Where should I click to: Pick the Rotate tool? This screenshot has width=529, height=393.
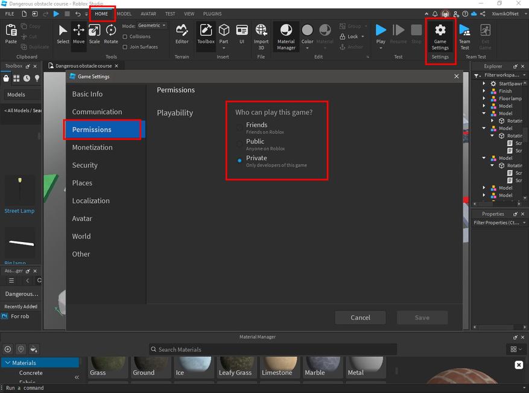tap(111, 34)
